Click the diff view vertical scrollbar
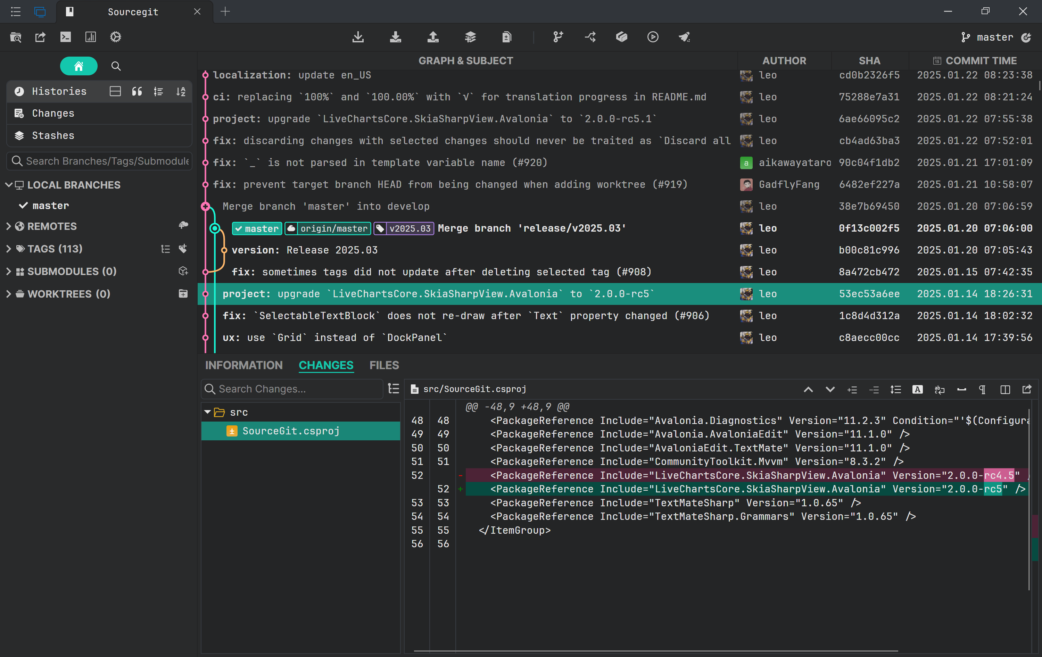1042x657 pixels. [x=1029, y=497]
